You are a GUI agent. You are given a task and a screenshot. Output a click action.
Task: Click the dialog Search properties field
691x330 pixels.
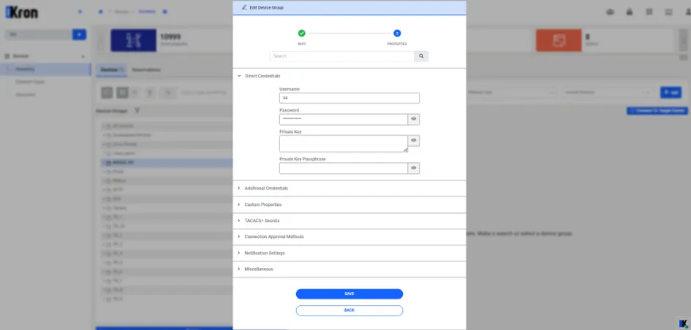[342, 56]
